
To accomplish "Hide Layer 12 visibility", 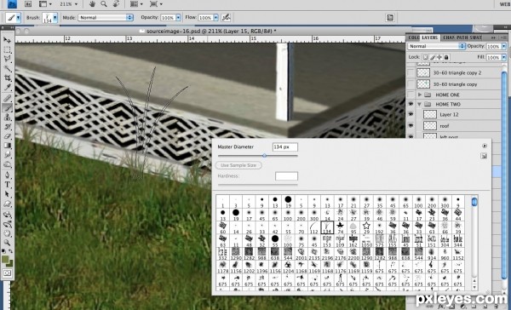I will click(x=411, y=114).
